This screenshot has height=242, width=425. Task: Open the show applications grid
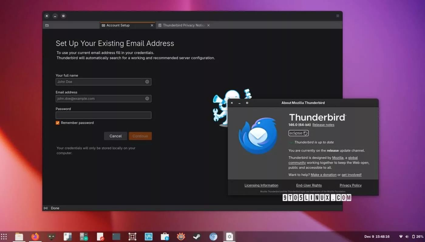click(4, 237)
